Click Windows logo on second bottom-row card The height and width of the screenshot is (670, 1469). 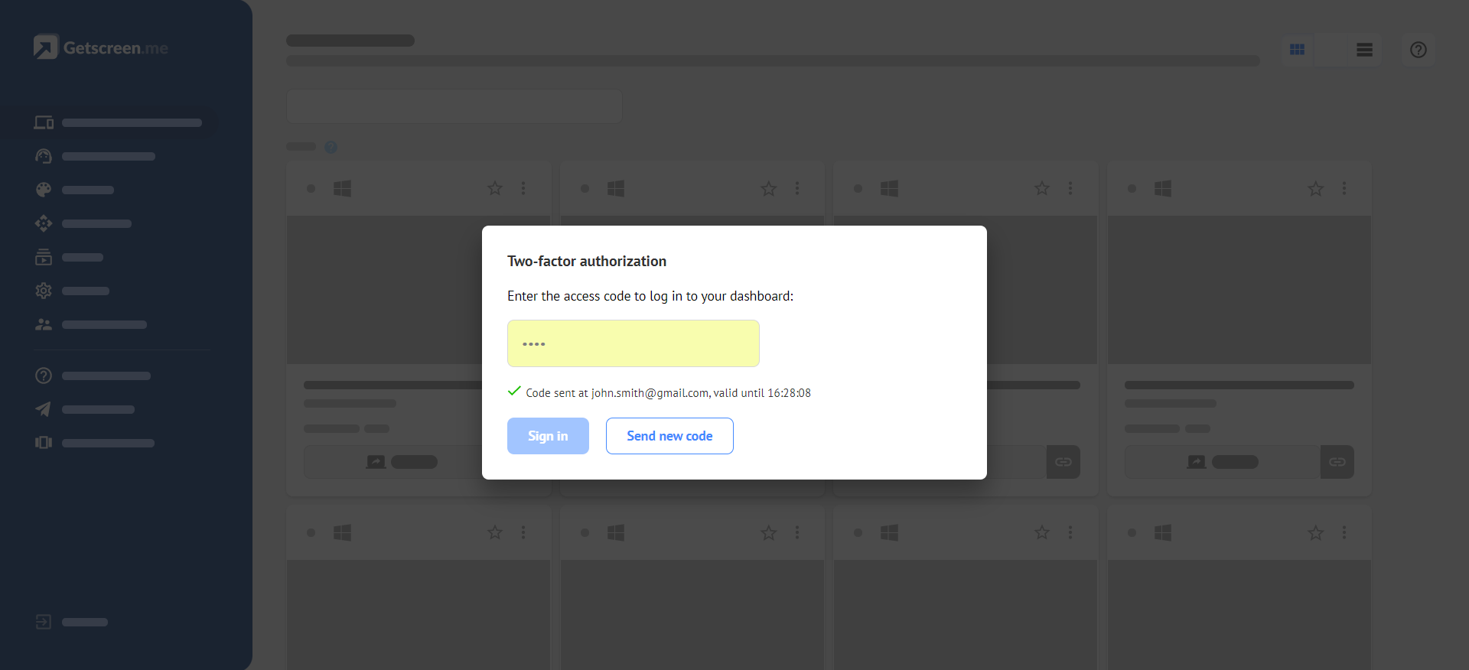pos(616,532)
